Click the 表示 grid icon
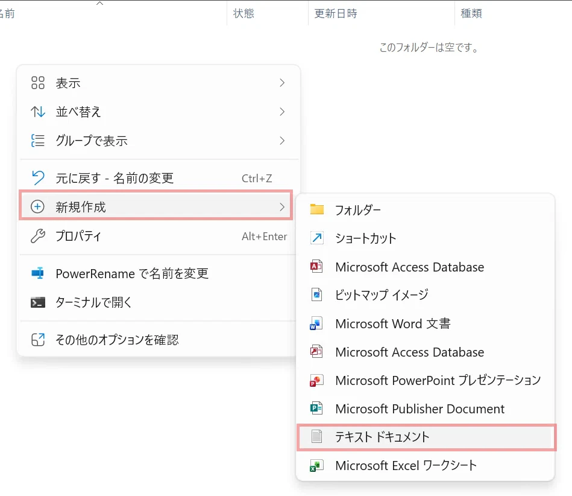 pyautogui.click(x=37, y=83)
